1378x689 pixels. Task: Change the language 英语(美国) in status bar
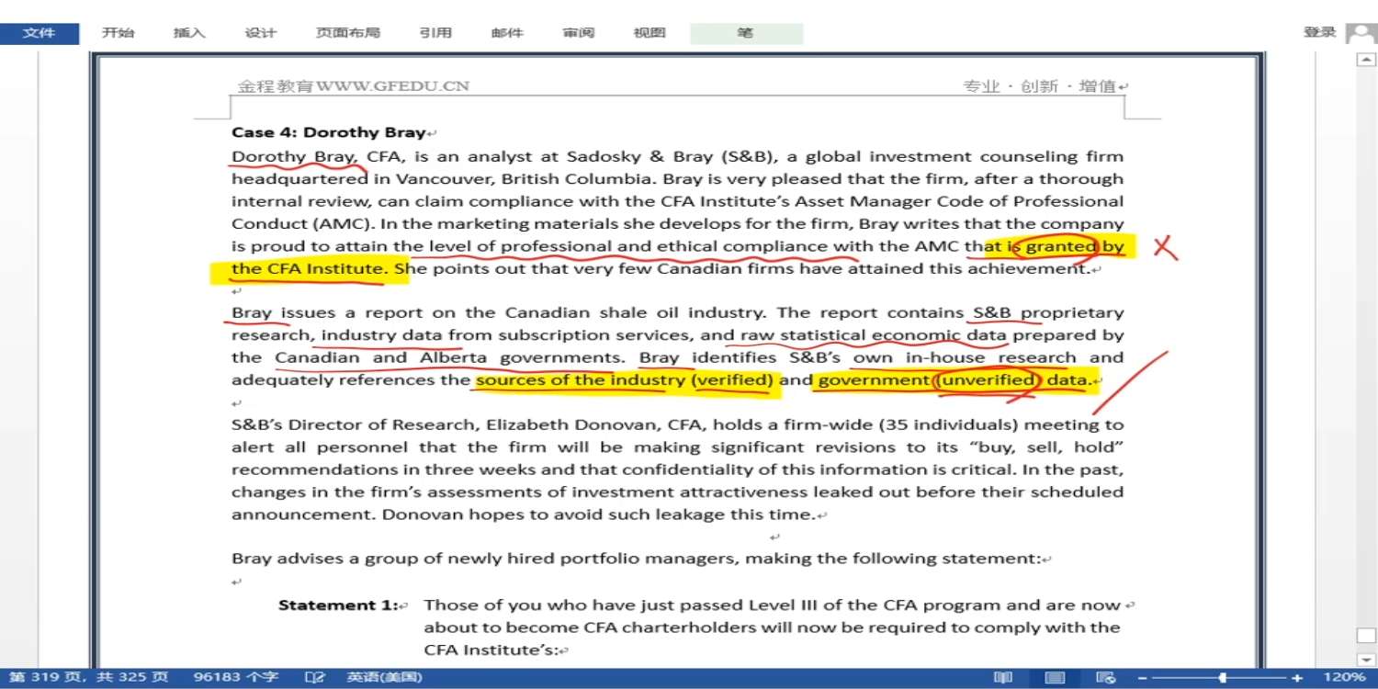384,678
